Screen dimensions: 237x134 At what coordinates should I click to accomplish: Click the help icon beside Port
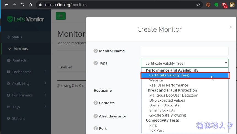click(96, 128)
